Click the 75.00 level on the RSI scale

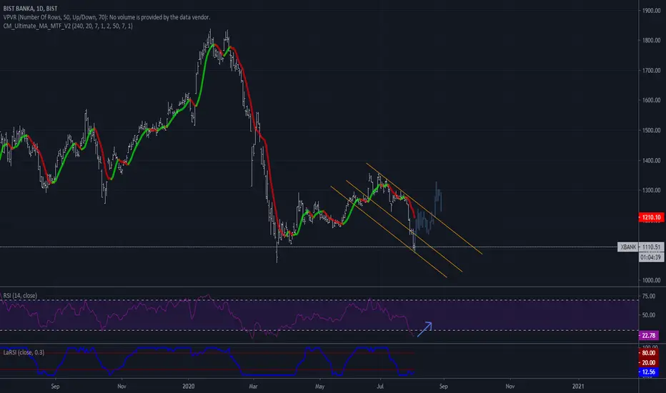click(x=649, y=296)
